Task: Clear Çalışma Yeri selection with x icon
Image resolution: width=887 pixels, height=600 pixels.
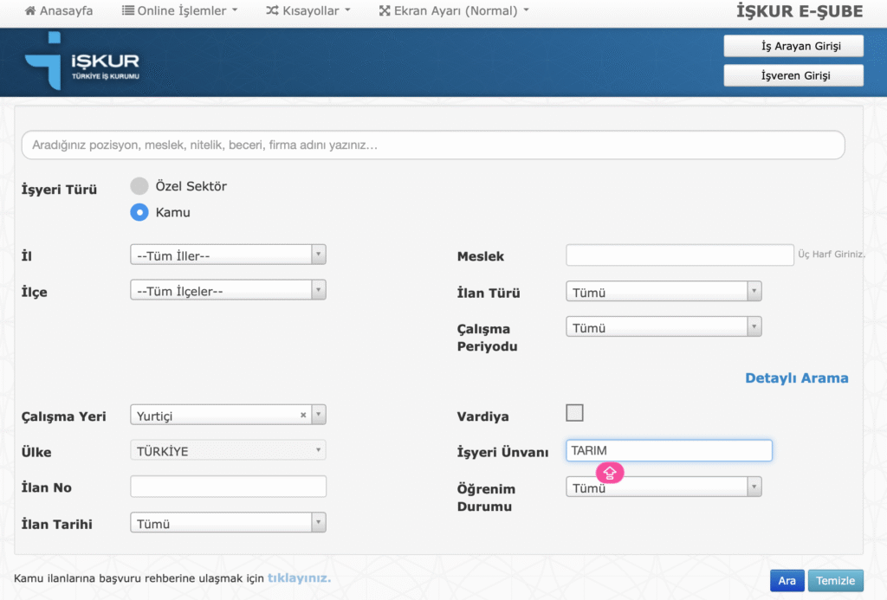Action: [303, 416]
